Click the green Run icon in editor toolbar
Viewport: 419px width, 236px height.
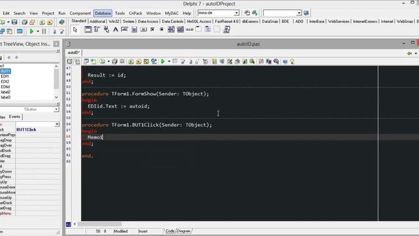[x=163, y=62]
